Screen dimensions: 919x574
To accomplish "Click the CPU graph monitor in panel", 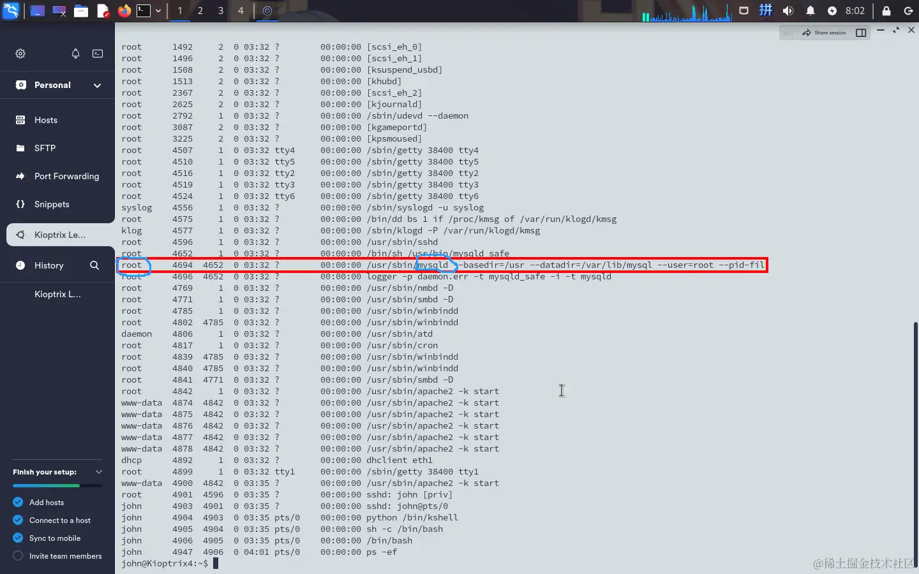I will click(x=687, y=12).
